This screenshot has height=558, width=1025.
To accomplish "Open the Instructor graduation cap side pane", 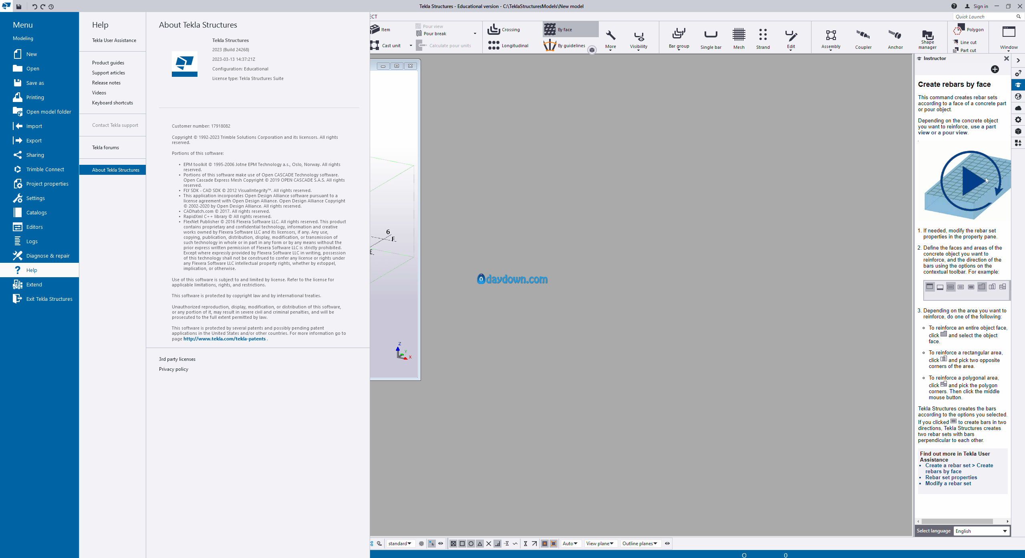I will pos(1018,85).
